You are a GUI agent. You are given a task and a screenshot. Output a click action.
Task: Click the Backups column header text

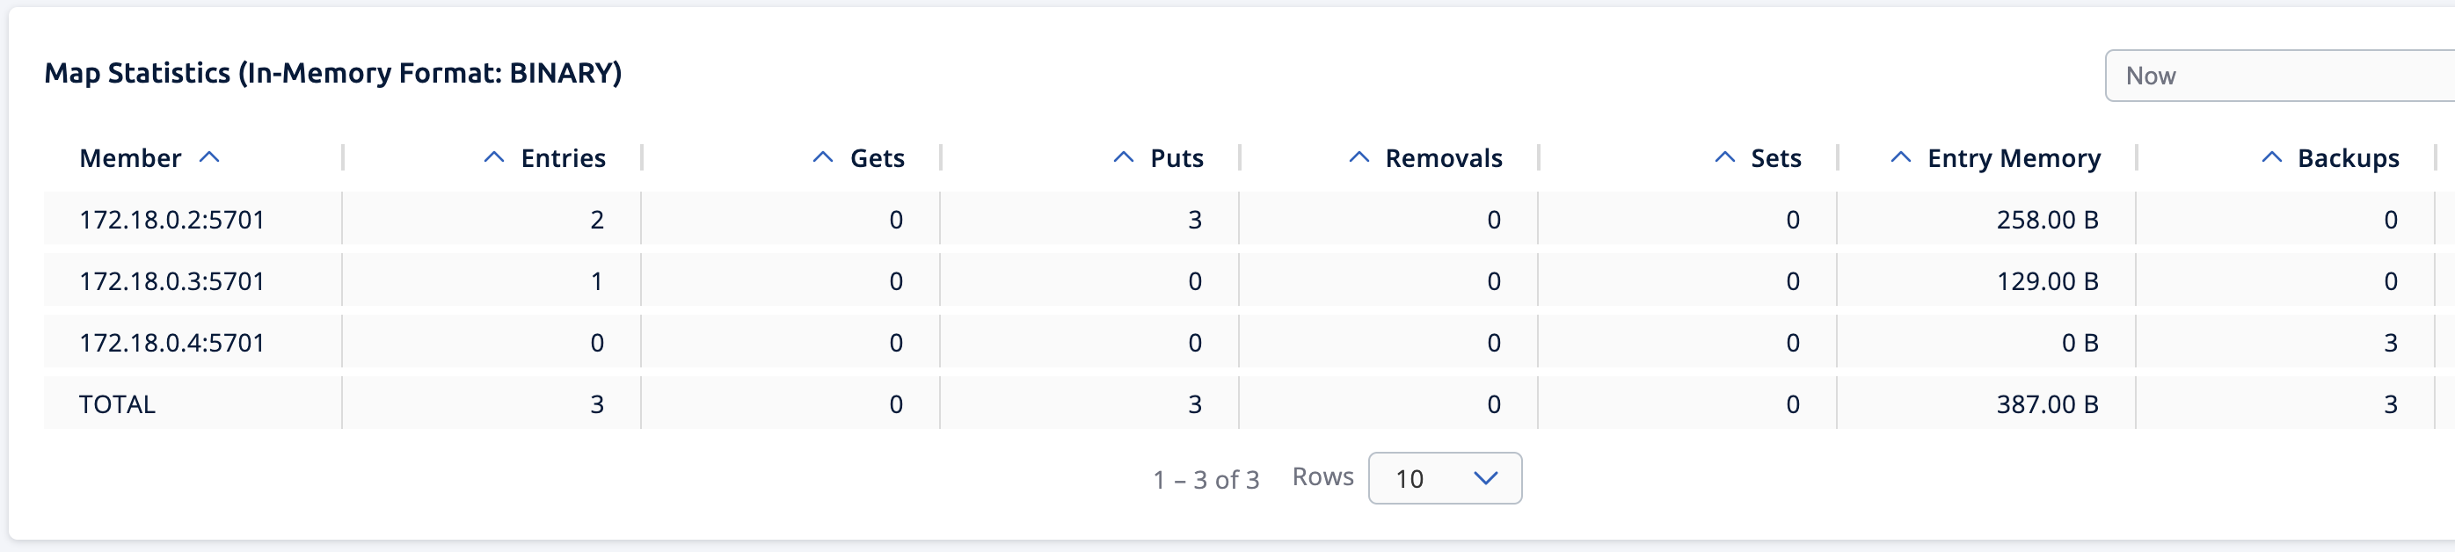2348,158
